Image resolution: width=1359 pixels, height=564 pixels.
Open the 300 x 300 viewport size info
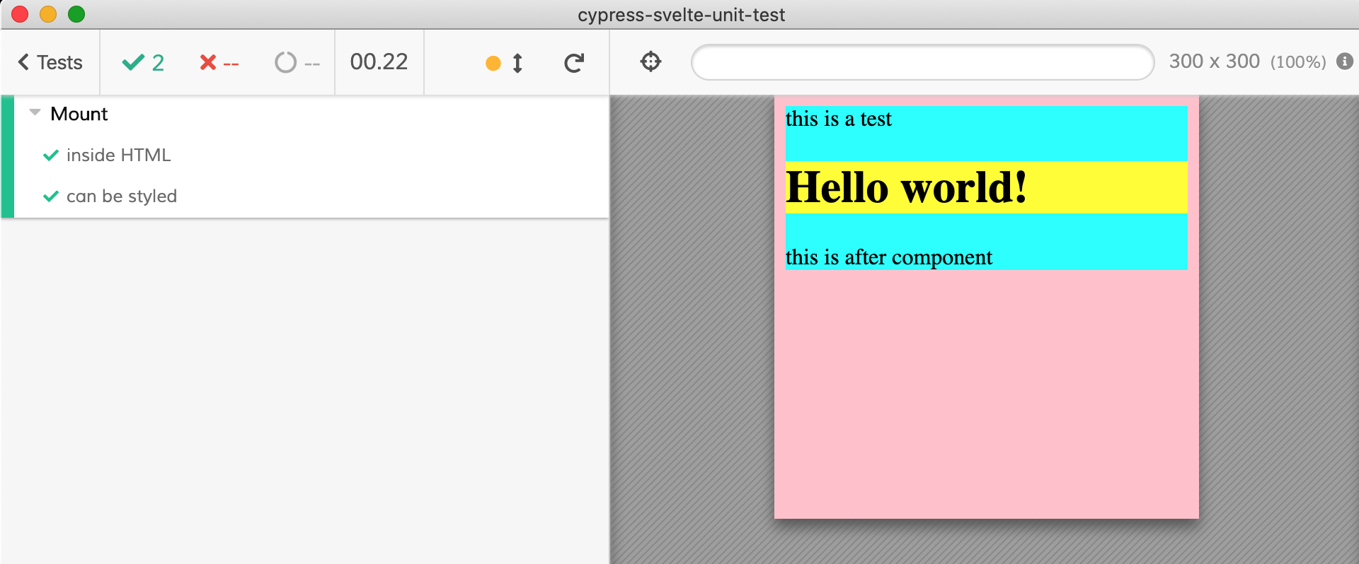(x=1247, y=61)
